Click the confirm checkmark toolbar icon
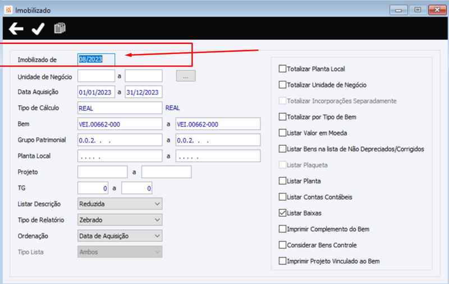Screen dimensions: 449x284 [38, 29]
